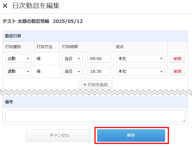Click the 打刻種別 column header
Screen dimensions: 192x148
coord(13,47)
